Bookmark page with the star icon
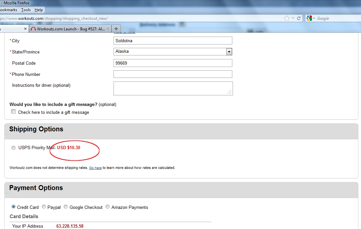The height and width of the screenshot is (229, 361). pos(287,18)
